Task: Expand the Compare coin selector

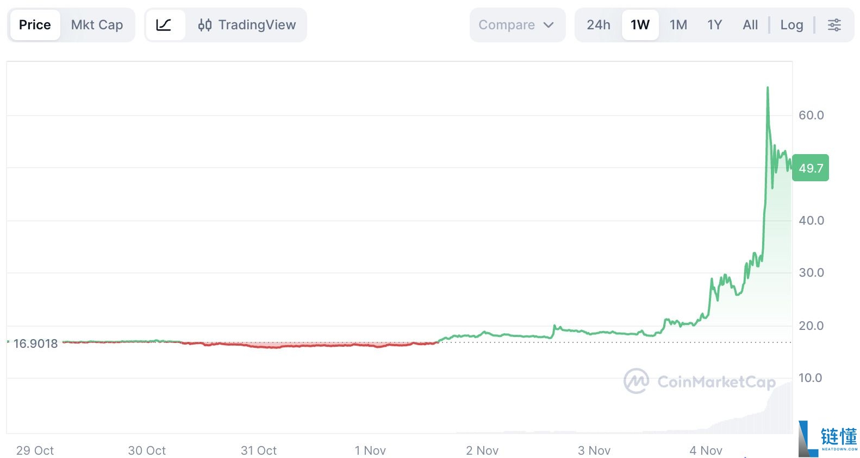Action: click(516, 24)
